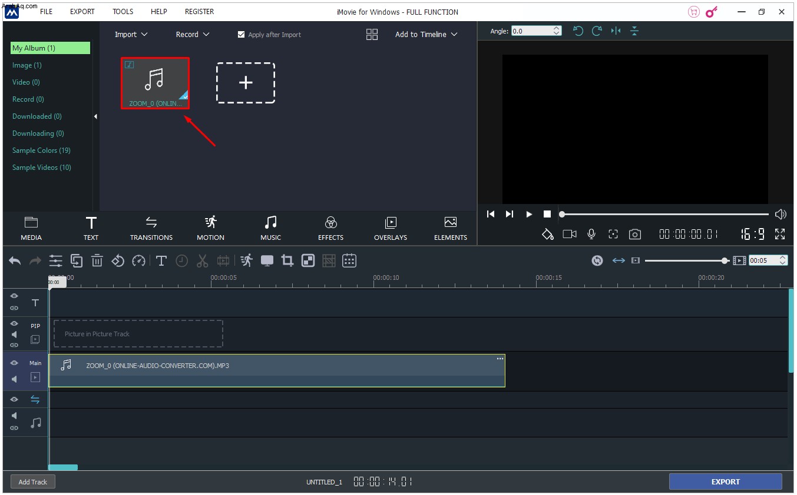797x495 pixels.
Task: Click the circular sync arrows icon above timeline
Action: [x=597, y=260]
